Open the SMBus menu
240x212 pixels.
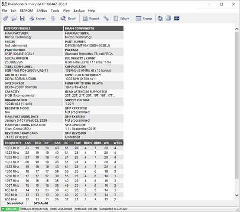click(x=42, y=10)
